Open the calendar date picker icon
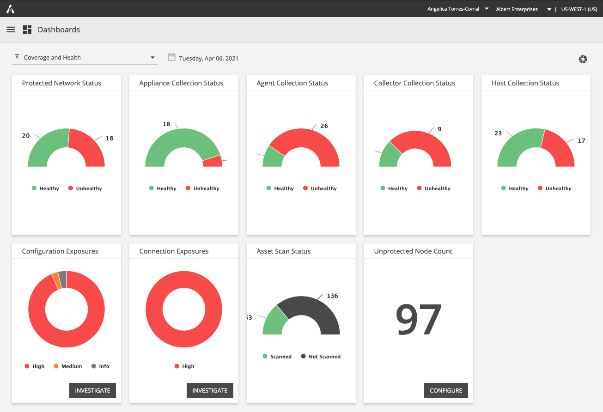This screenshot has height=412, width=603. point(171,57)
